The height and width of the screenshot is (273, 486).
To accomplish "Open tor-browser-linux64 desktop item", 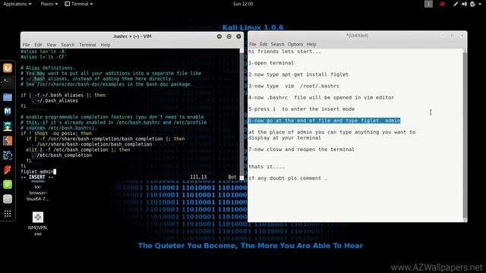I will [x=38, y=193].
